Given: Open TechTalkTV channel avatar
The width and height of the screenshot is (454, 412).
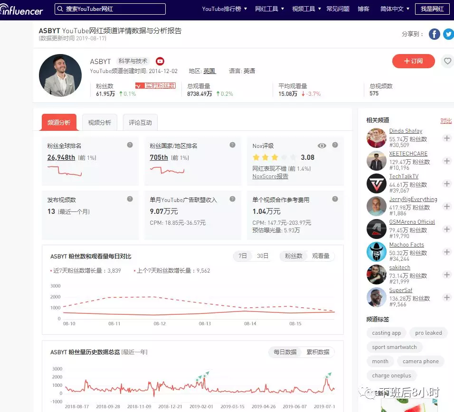Looking at the screenshot, I should 377,183.
